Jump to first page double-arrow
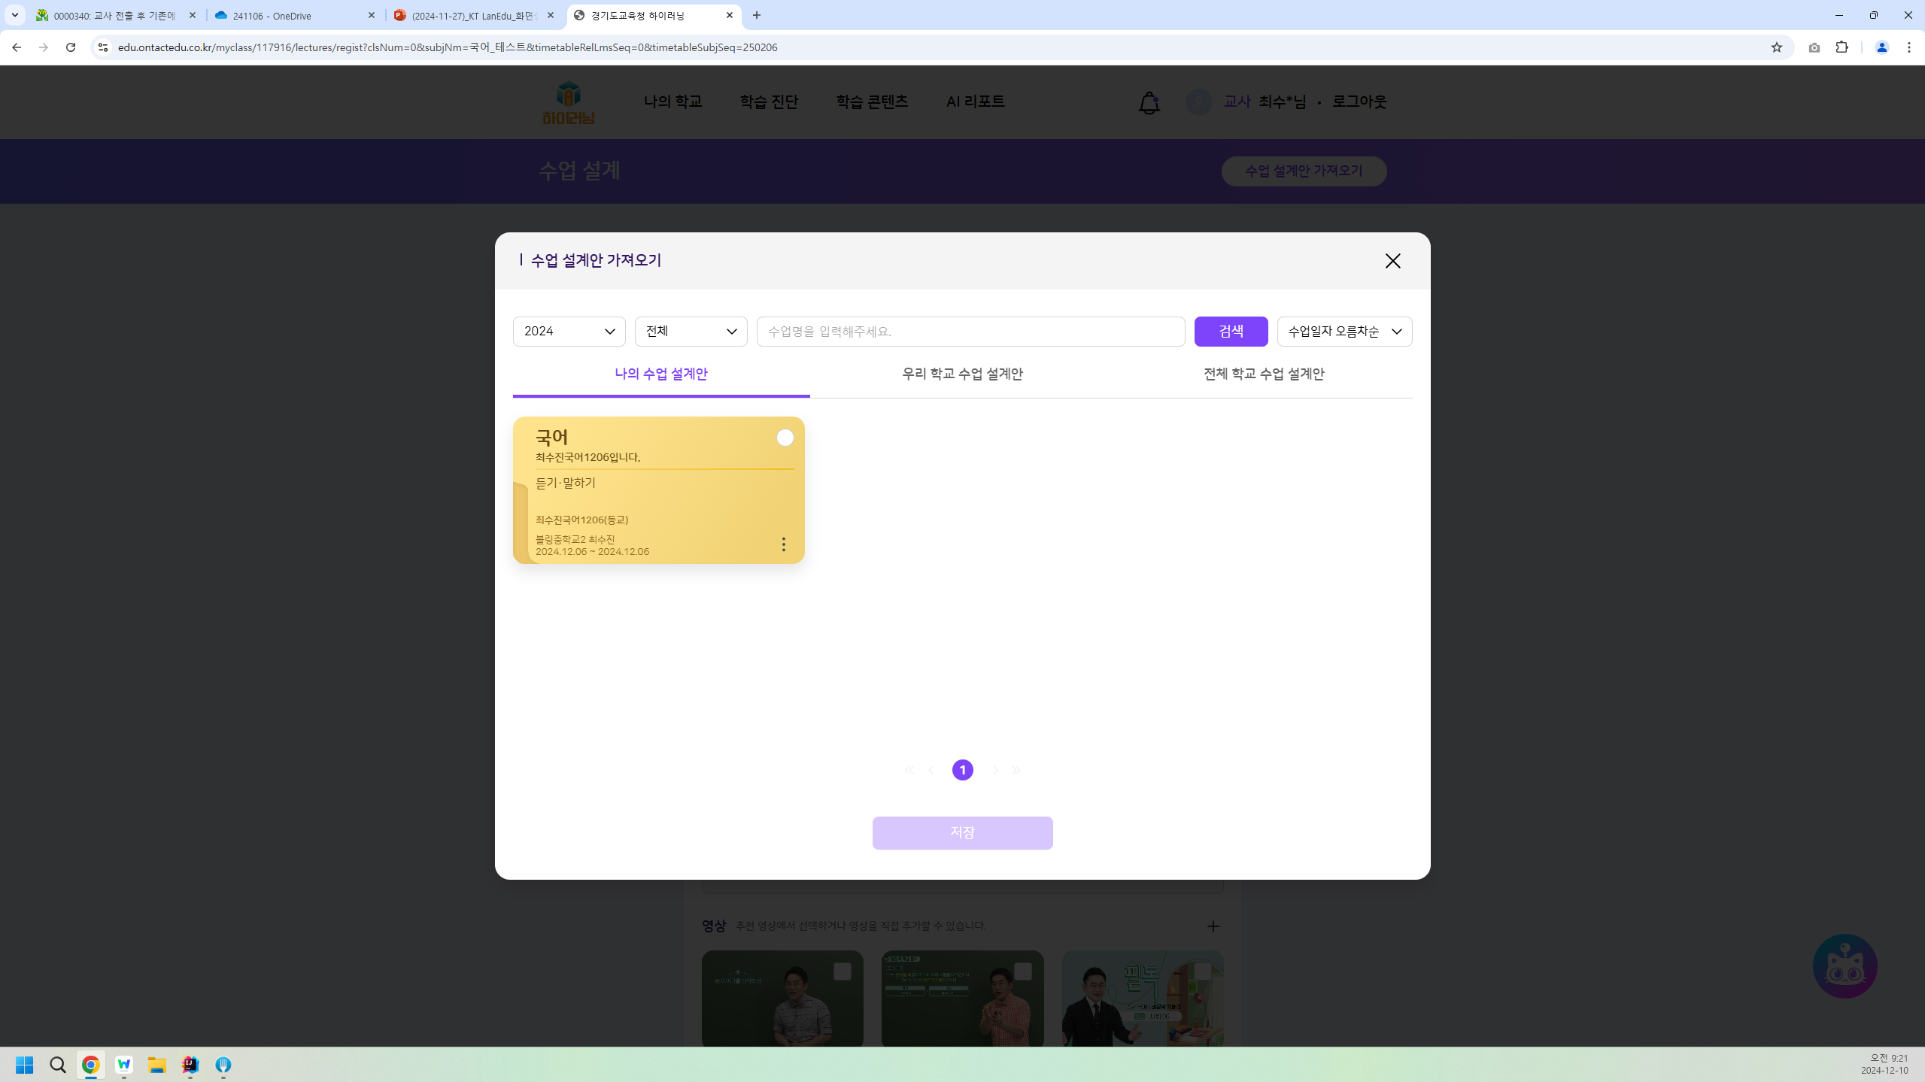 click(909, 770)
